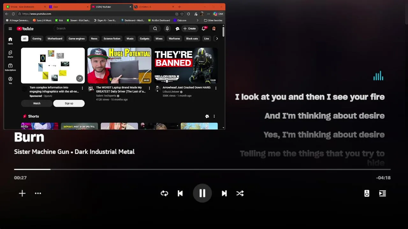Click the youtube.com address bar

coord(96,14)
